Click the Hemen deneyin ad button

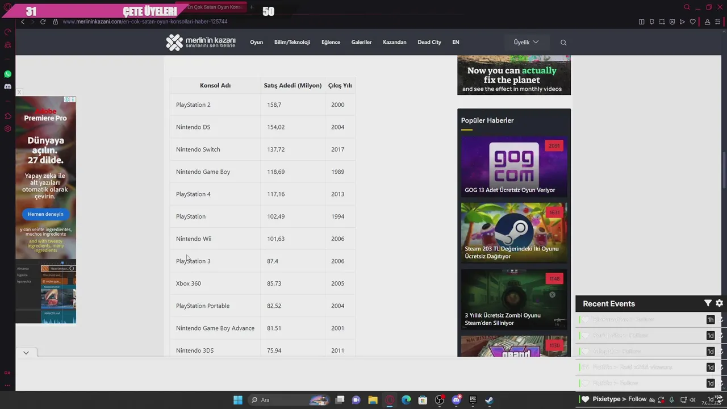tap(46, 214)
